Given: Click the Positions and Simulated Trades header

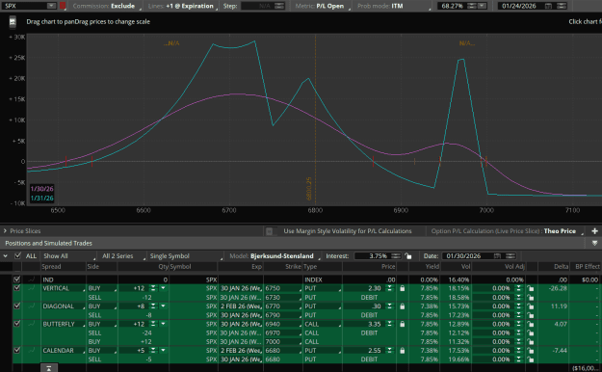Looking at the screenshot, I should [49, 243].
